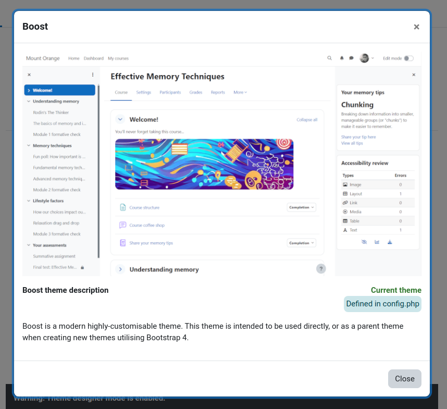The image size is (447, 409).
Task: Select the Grades tab in preview
Action: coord(195,92)
